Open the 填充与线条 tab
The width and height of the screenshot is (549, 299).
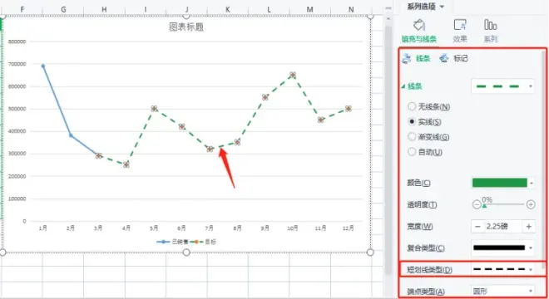tap(418, 39)
